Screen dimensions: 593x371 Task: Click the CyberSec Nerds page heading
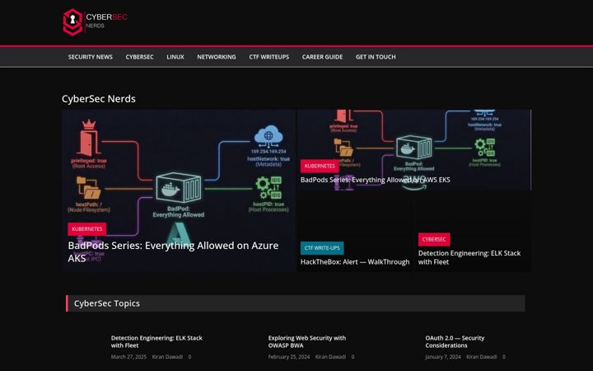click(99, 99)
